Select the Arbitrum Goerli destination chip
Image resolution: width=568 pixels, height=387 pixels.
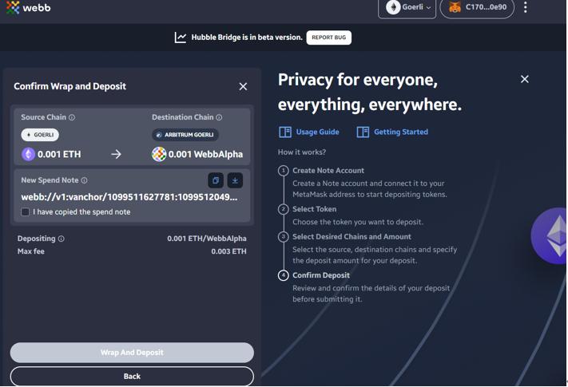point(185,135)
